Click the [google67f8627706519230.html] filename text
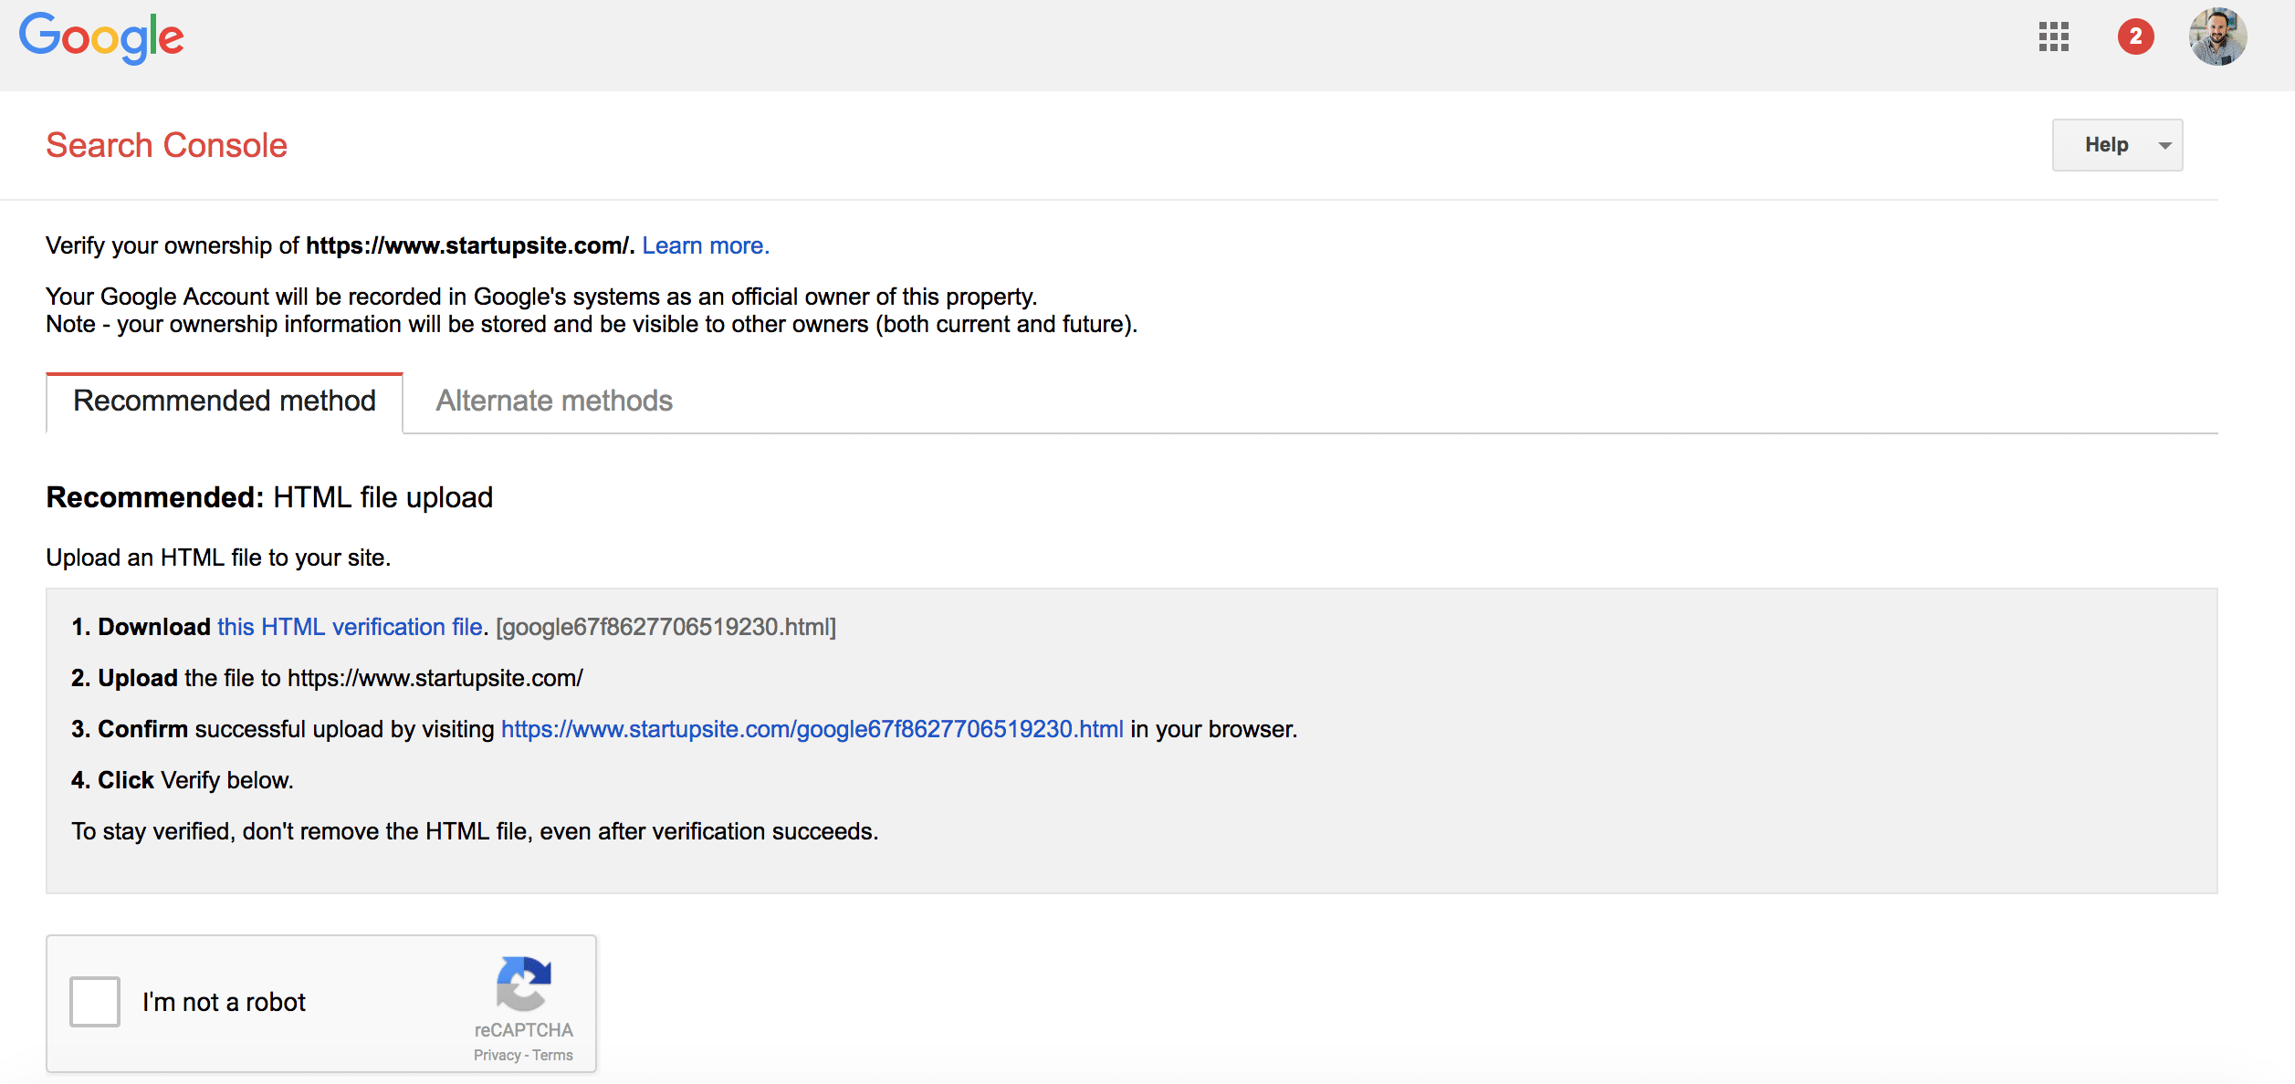 coord(666,627)
